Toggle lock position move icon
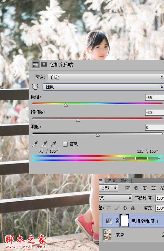The height and width of the screenshot is (251, 164). (125, 208)
